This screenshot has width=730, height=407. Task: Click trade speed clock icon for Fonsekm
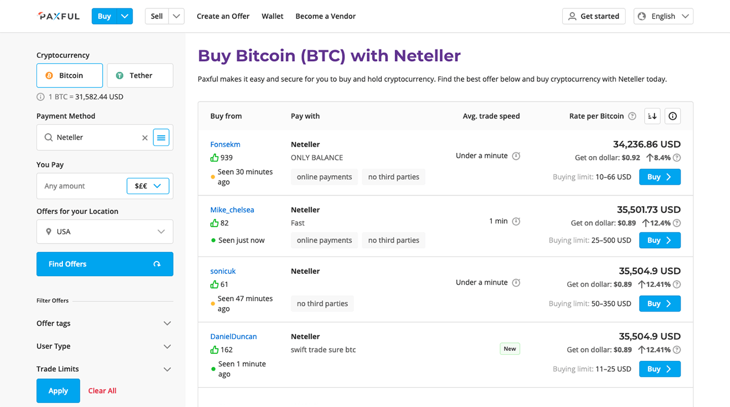516,156
